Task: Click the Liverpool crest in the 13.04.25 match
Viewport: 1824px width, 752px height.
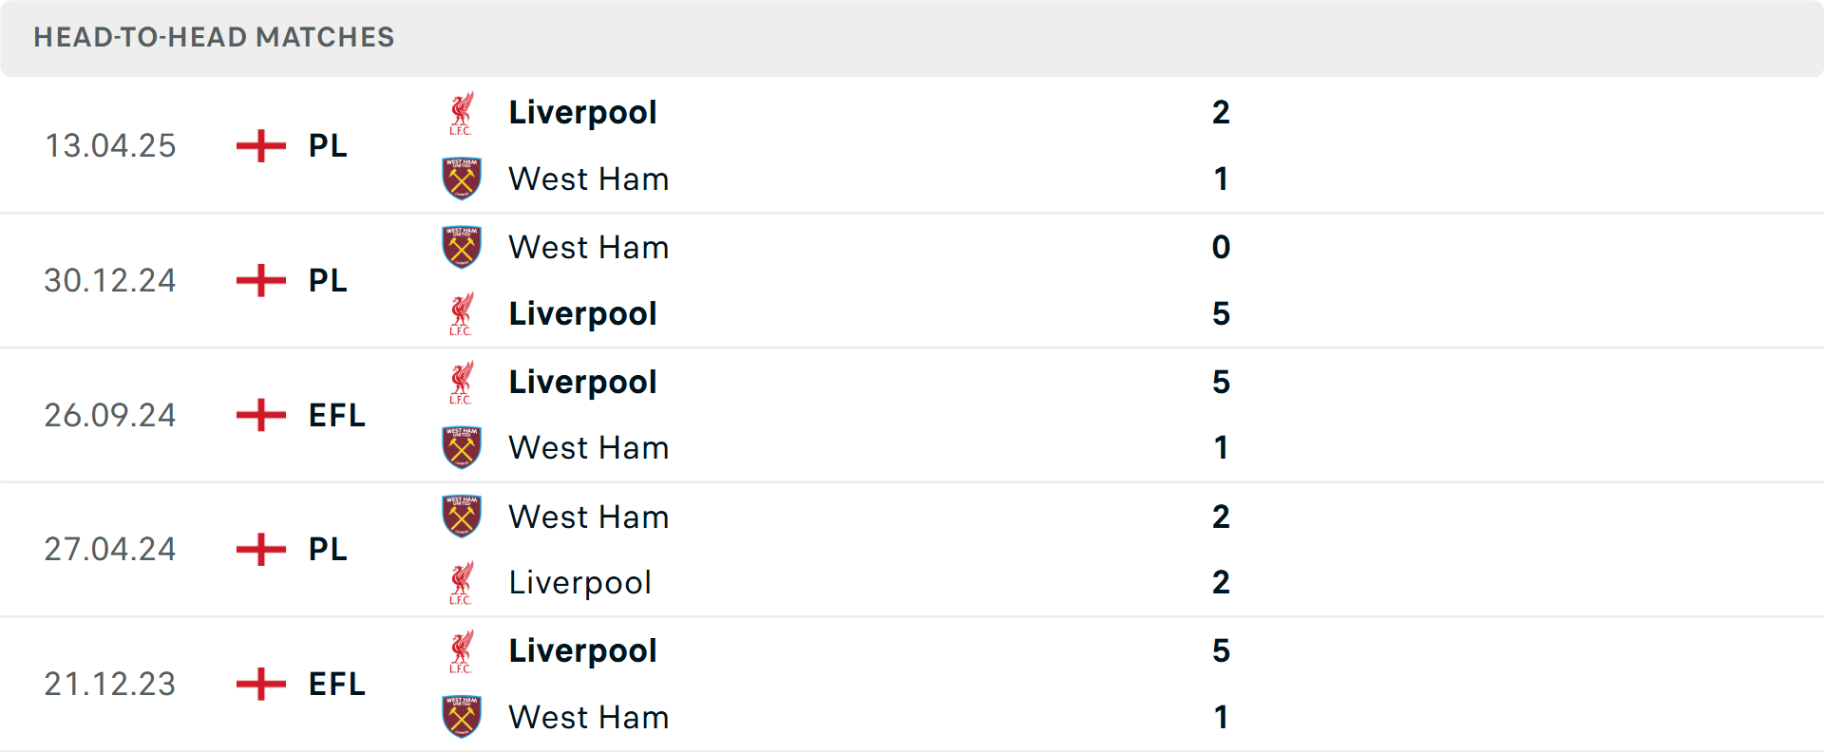Action: pos(463,111)
